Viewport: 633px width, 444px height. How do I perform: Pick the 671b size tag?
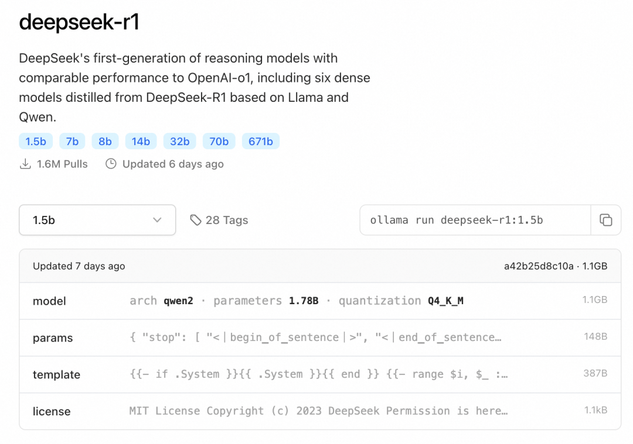click(261, 141)
